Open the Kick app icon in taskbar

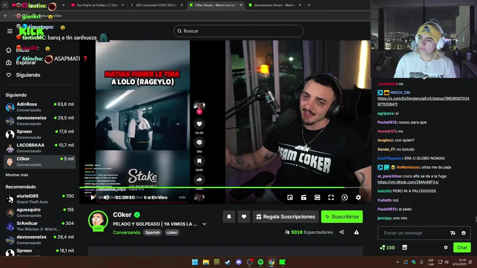click(x=282, y=262)
